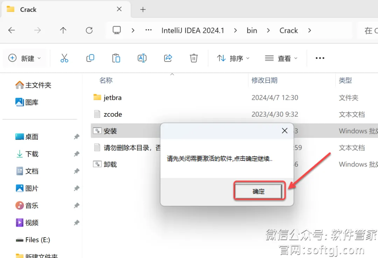Open the toolbar more options ellipsis
The image size is (378, 258).
point(320,58)
